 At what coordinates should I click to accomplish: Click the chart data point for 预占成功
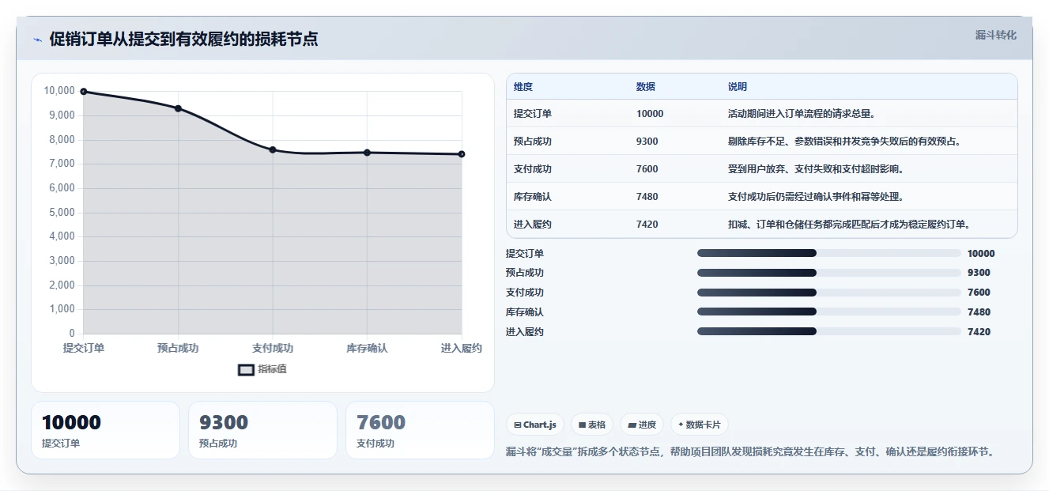[178, 108]
